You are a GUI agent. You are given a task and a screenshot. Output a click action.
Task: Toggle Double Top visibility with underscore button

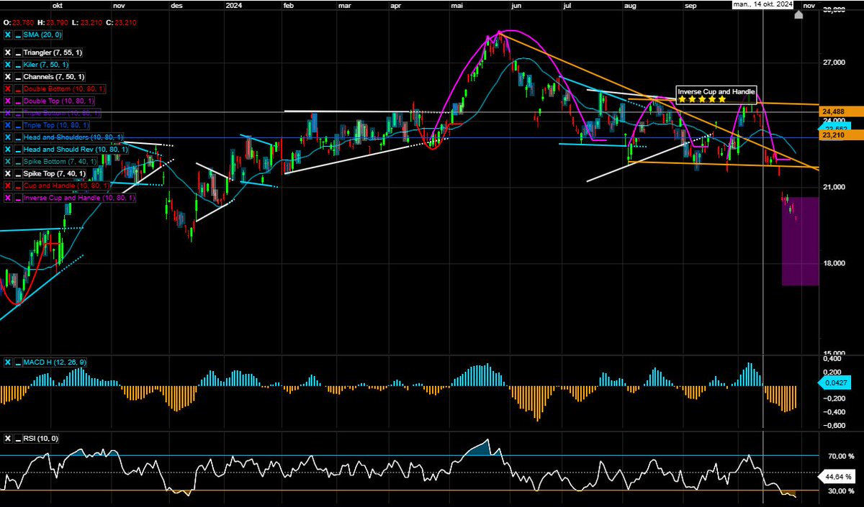18,101
